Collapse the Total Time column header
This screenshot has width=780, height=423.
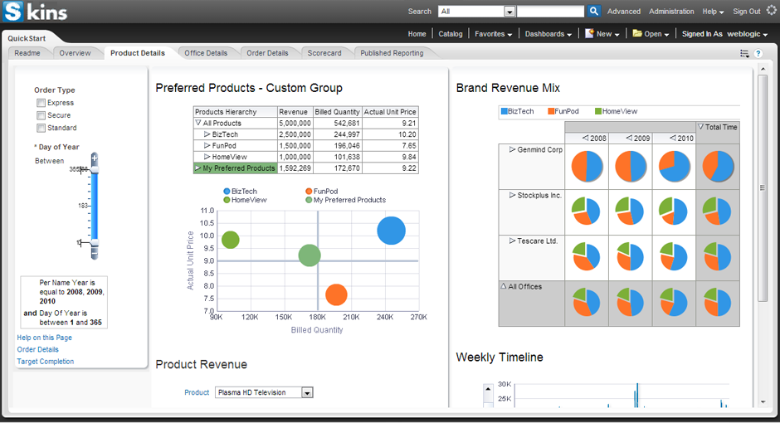click(701, 127)
